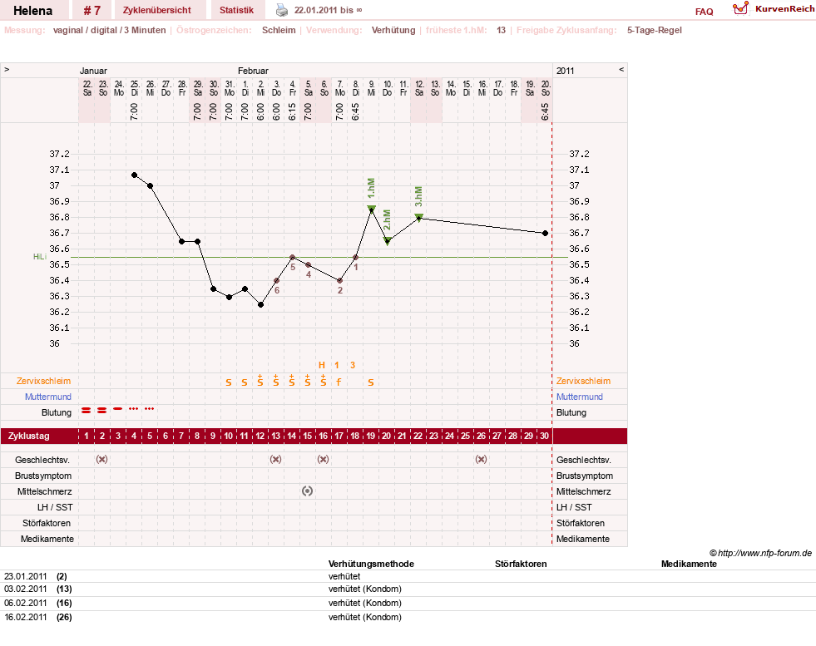
Task: Click the Zervixschleim label on the right
Action: coord(583,381)
